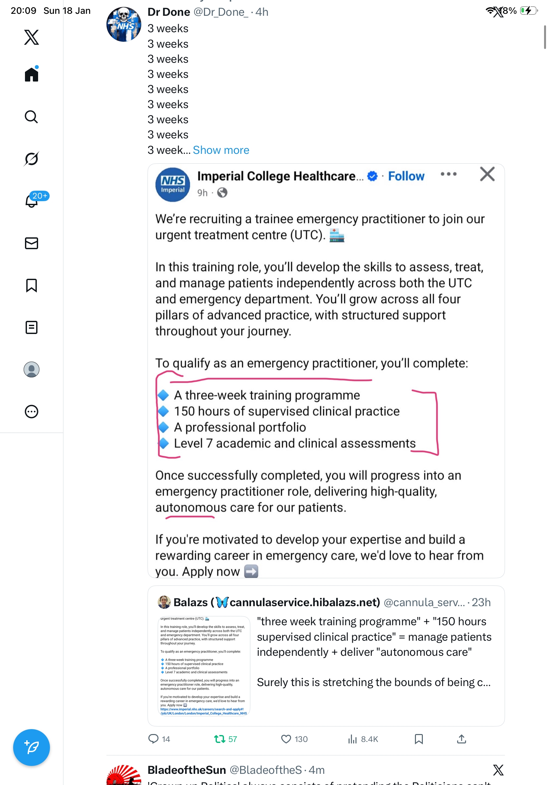The image size is (548, 785).
Task: Share Dr Done's post
Action: [462, 739]
